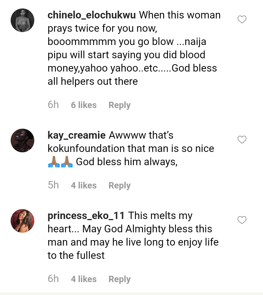This screenshot has height=295, width=263.
Task: View the 4 likes on kay_creamie's comment
Action: (x=84, y=185)
